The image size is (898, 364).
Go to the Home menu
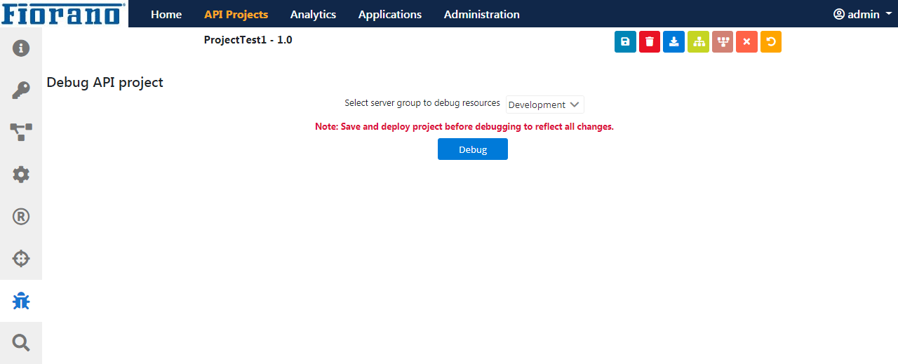point(166,14)
